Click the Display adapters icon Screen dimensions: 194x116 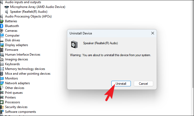tap(2, 45)
